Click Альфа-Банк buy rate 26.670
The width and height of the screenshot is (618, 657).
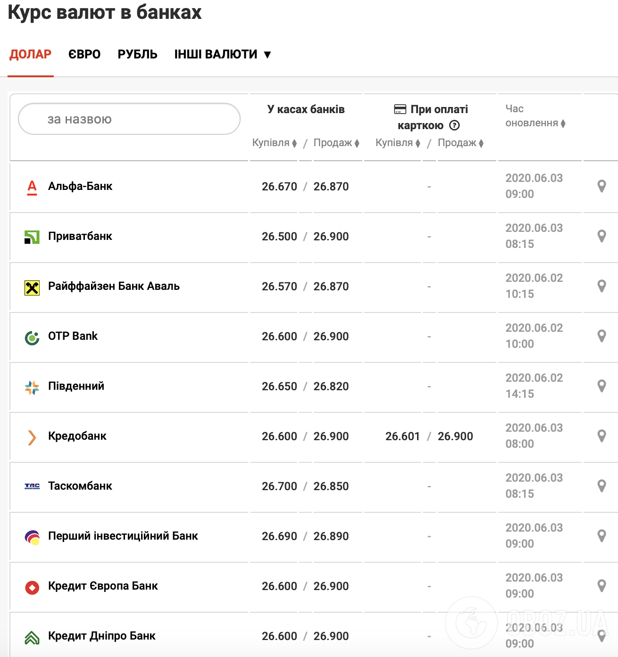point(279,187)
